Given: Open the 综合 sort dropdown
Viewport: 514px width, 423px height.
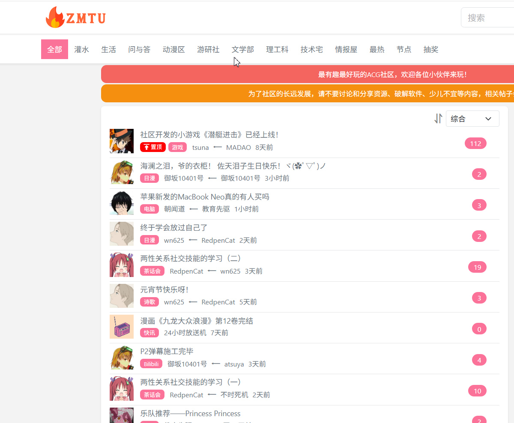Looking at the screenshot, I should click(x=472, y=119).
